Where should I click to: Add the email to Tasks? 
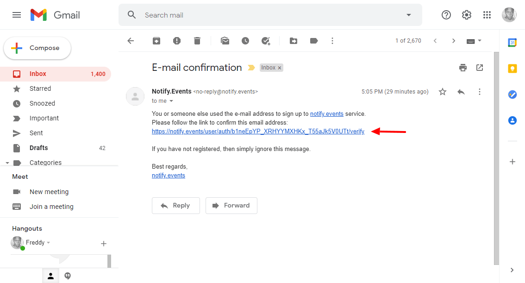(266, 41)
